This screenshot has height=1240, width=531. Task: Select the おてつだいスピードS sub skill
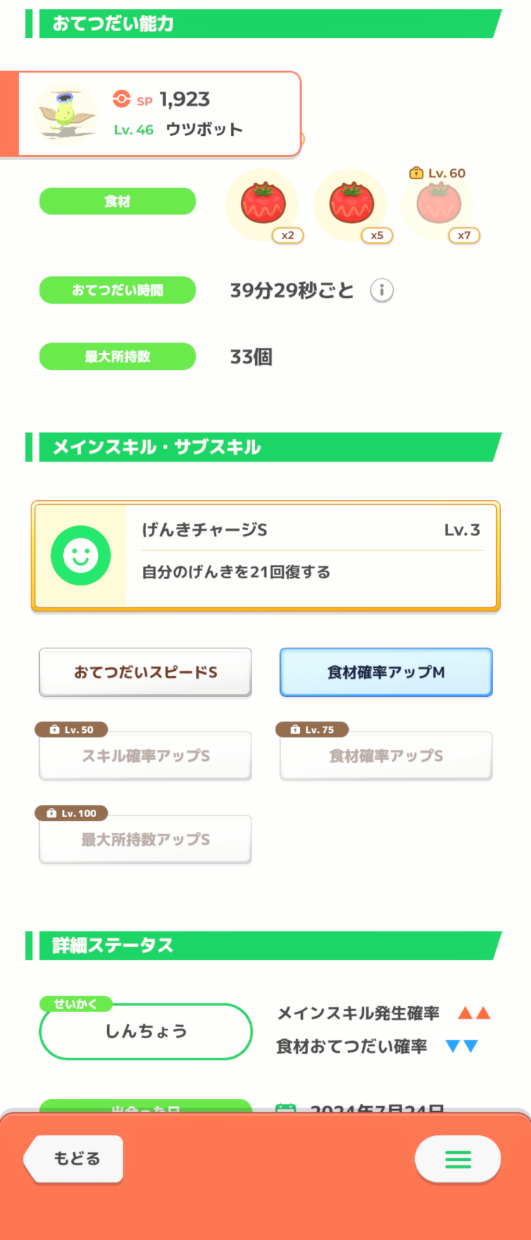point(146,673)
